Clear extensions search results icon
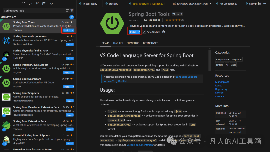 [68, 11]
